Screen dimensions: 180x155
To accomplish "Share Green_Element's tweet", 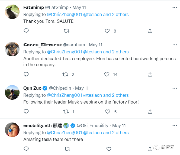I will pyautogui.click(x=150, y=74).
